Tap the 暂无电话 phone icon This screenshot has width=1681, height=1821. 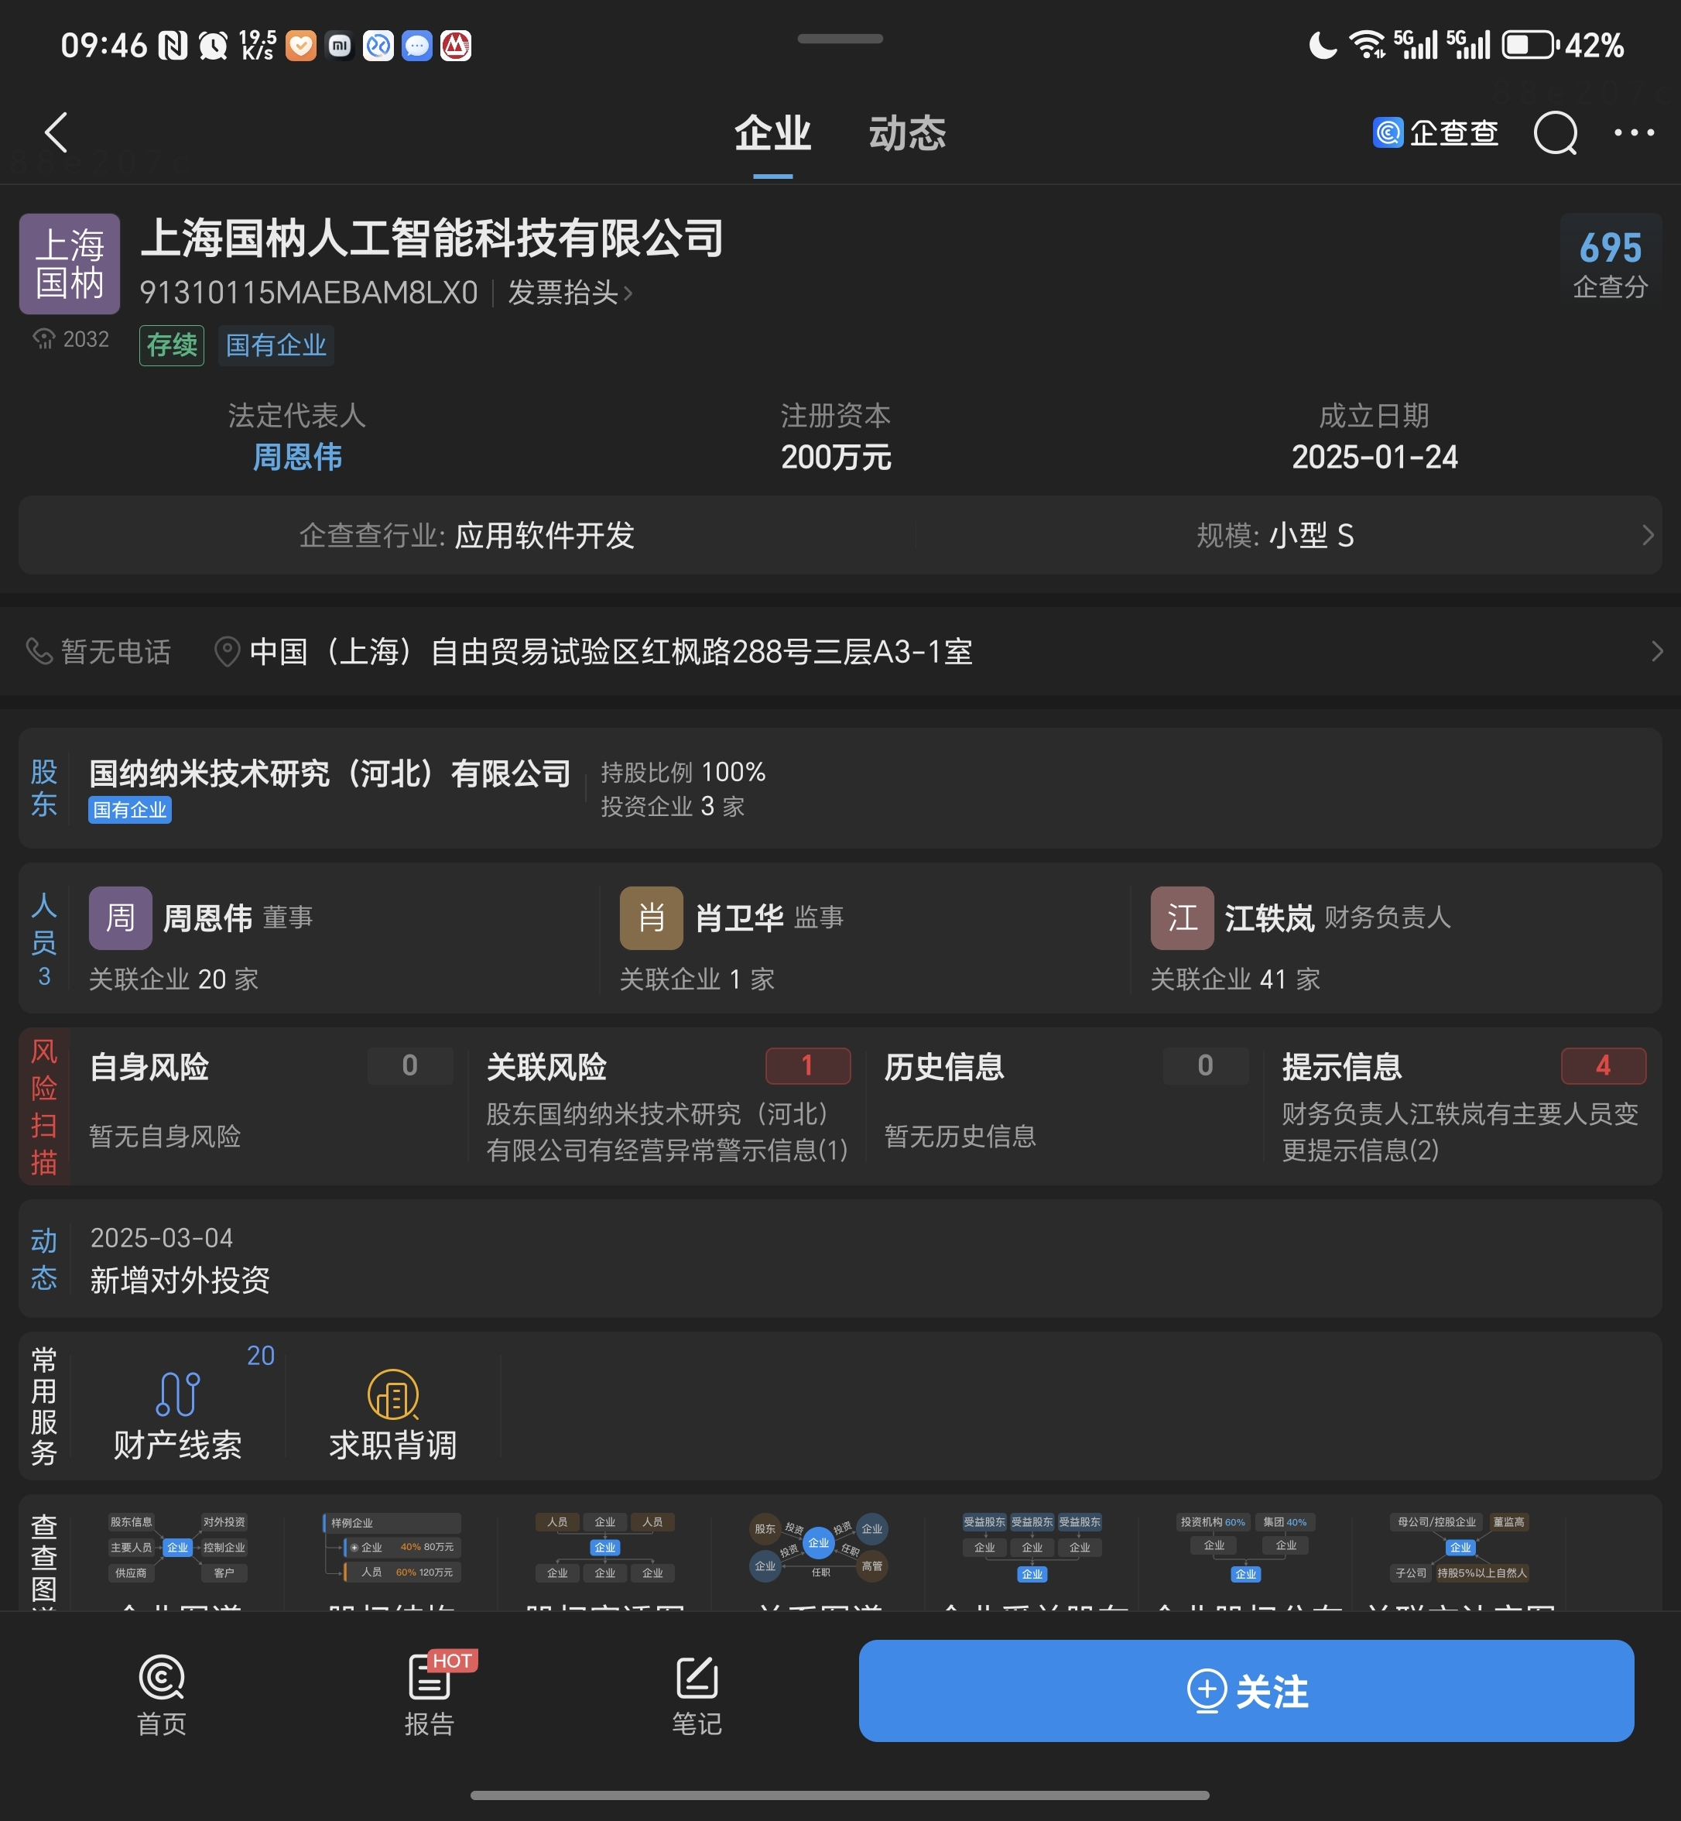pos(38,650)
